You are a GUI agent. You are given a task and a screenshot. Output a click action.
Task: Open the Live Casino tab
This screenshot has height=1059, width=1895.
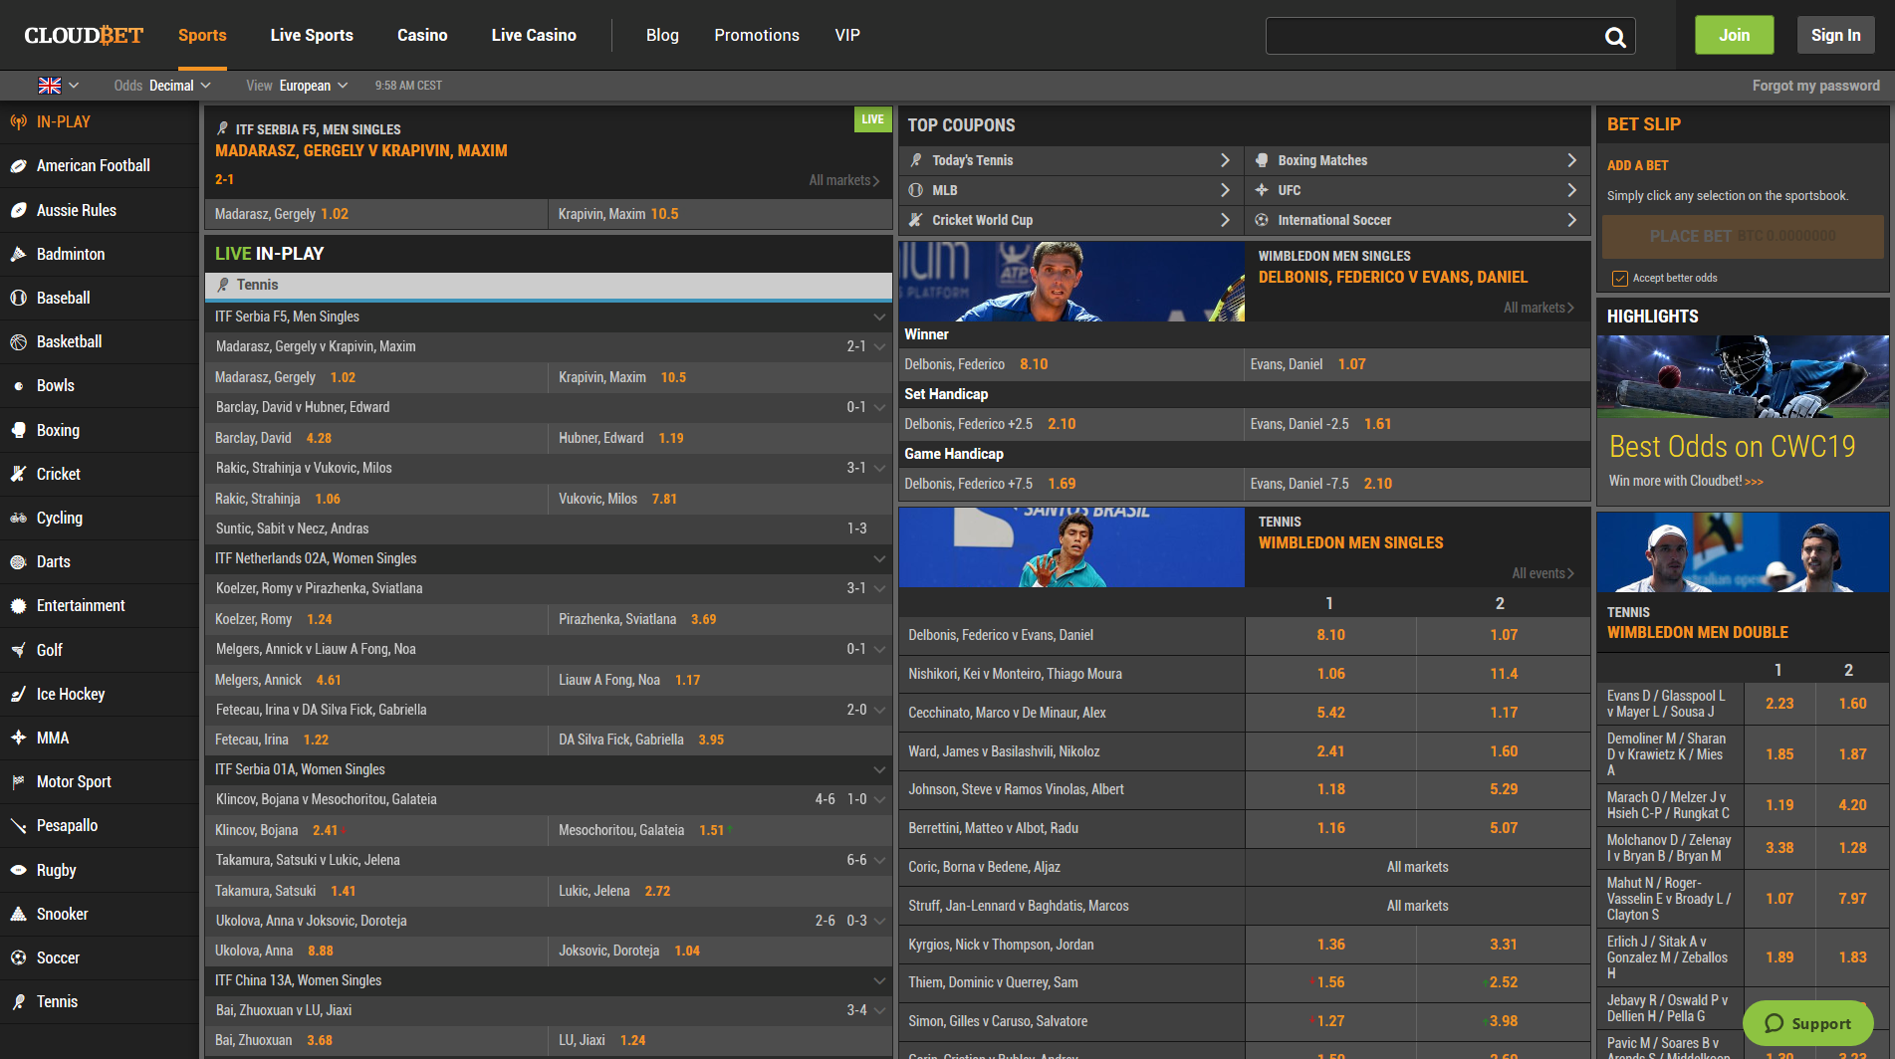pos(534,35)
